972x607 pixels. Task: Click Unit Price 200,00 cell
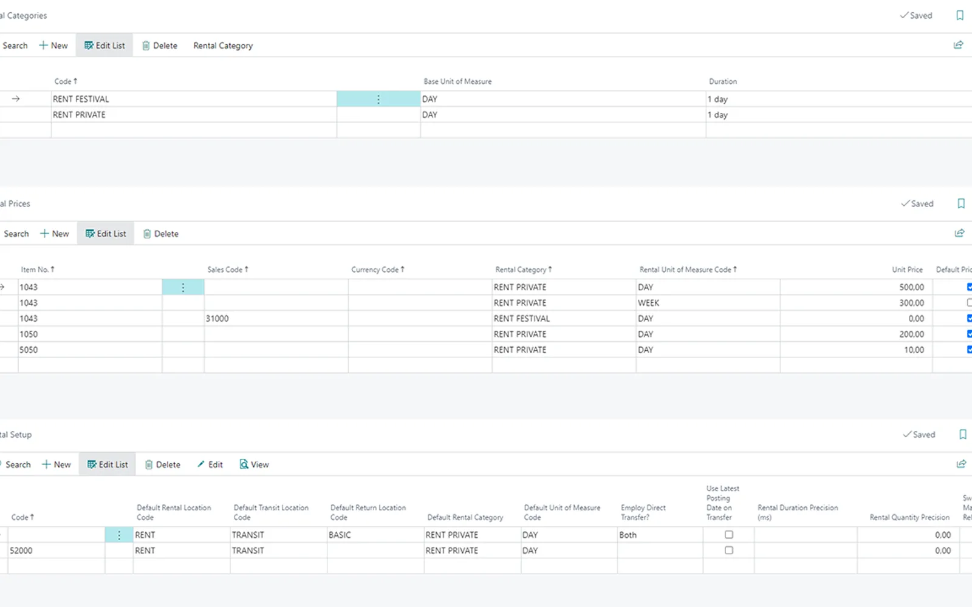(856, 334)
